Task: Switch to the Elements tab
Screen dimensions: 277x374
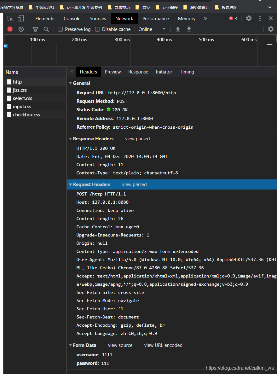Action: (45, 18)
